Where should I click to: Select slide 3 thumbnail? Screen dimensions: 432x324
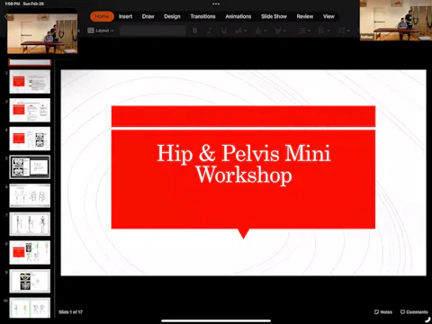coord(30,110)
